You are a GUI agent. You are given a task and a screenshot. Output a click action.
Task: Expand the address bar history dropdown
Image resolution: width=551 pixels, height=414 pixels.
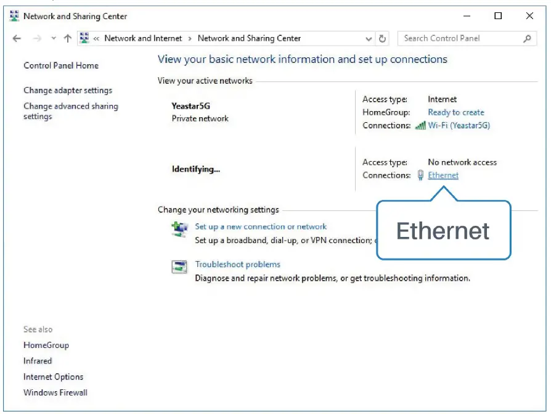pos(369,39)
